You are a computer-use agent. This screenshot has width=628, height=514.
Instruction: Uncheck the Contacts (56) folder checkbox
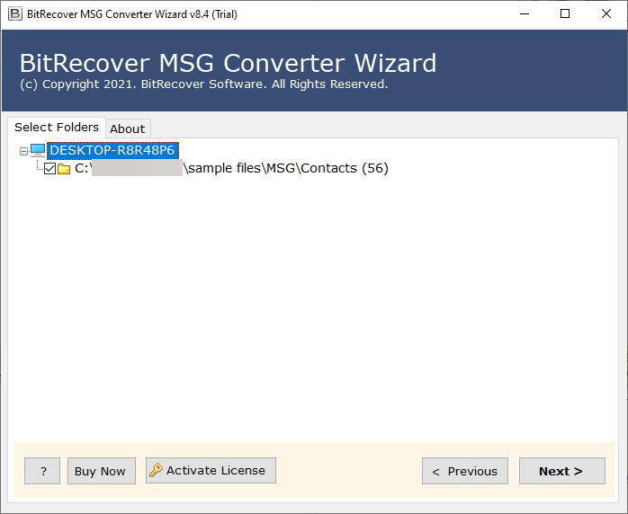click(50, 168)
